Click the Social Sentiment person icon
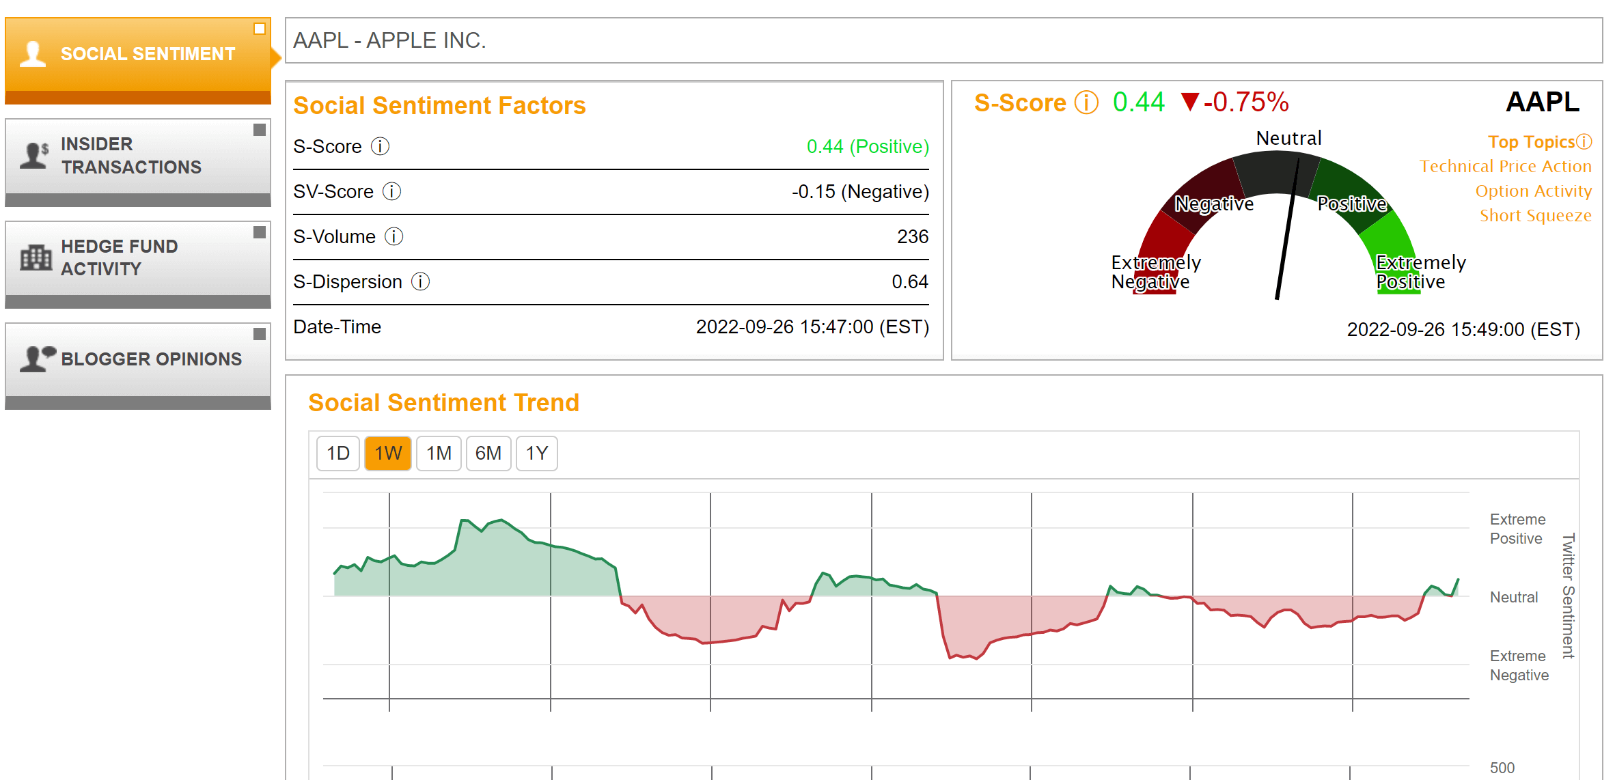The image size is (1615, 780). 33,54
